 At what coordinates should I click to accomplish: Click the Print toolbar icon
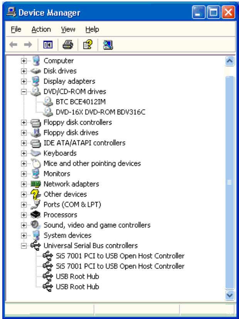[68, 45]
